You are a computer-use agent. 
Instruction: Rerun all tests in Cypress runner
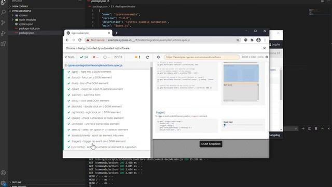coord(147,57)
